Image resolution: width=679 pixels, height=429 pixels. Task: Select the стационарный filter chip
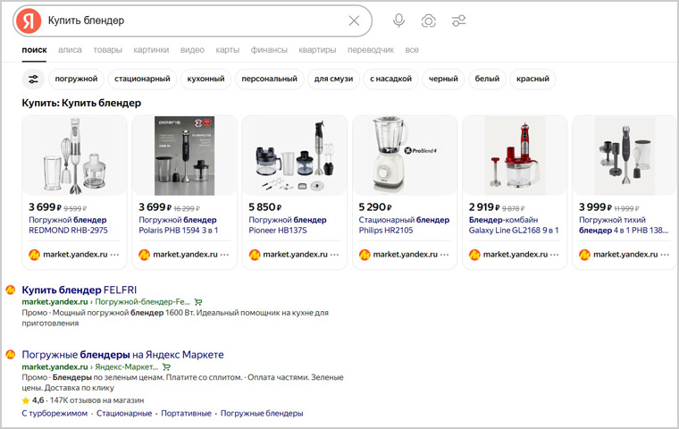pos(142,79)
